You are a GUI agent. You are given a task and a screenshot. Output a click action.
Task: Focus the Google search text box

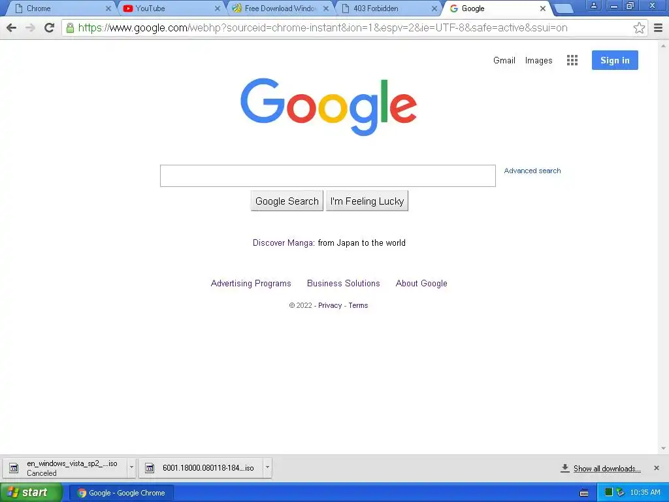pyautogui.click(x=328, y=176)
